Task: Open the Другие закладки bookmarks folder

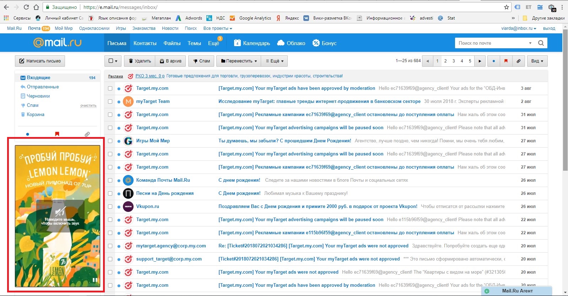Action: click(544, 18)
